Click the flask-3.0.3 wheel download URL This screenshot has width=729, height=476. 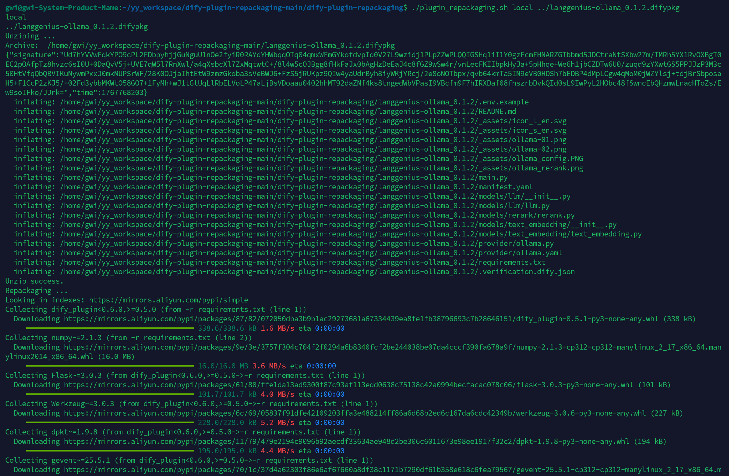pyautogui.click(x=348, y=385)
